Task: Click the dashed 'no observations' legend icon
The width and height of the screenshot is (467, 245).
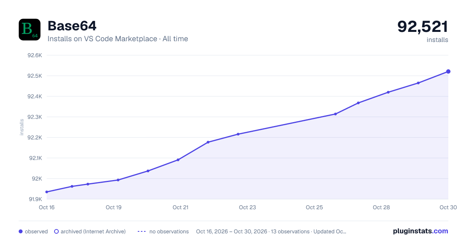Action: (142, 231)
